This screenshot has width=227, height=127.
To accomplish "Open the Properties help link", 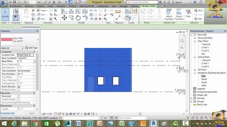I will pos(8,113).
